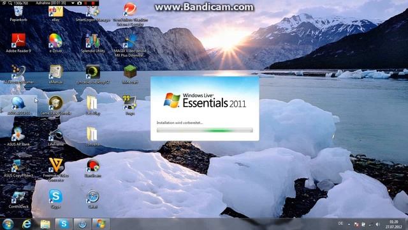Screen dimensions: 408x230
Task: Switch to Safari in the taskbar
Action: pyautogui.click(x=82, y=224)
